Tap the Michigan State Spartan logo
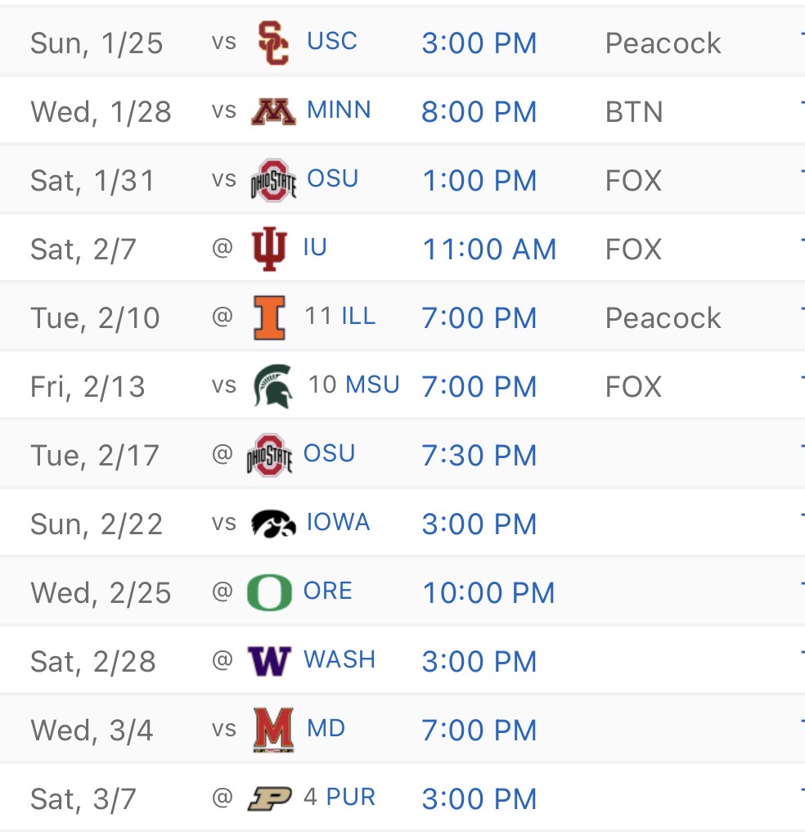Image resolution: width=805 pixels, height=832 pixels. 273,386
